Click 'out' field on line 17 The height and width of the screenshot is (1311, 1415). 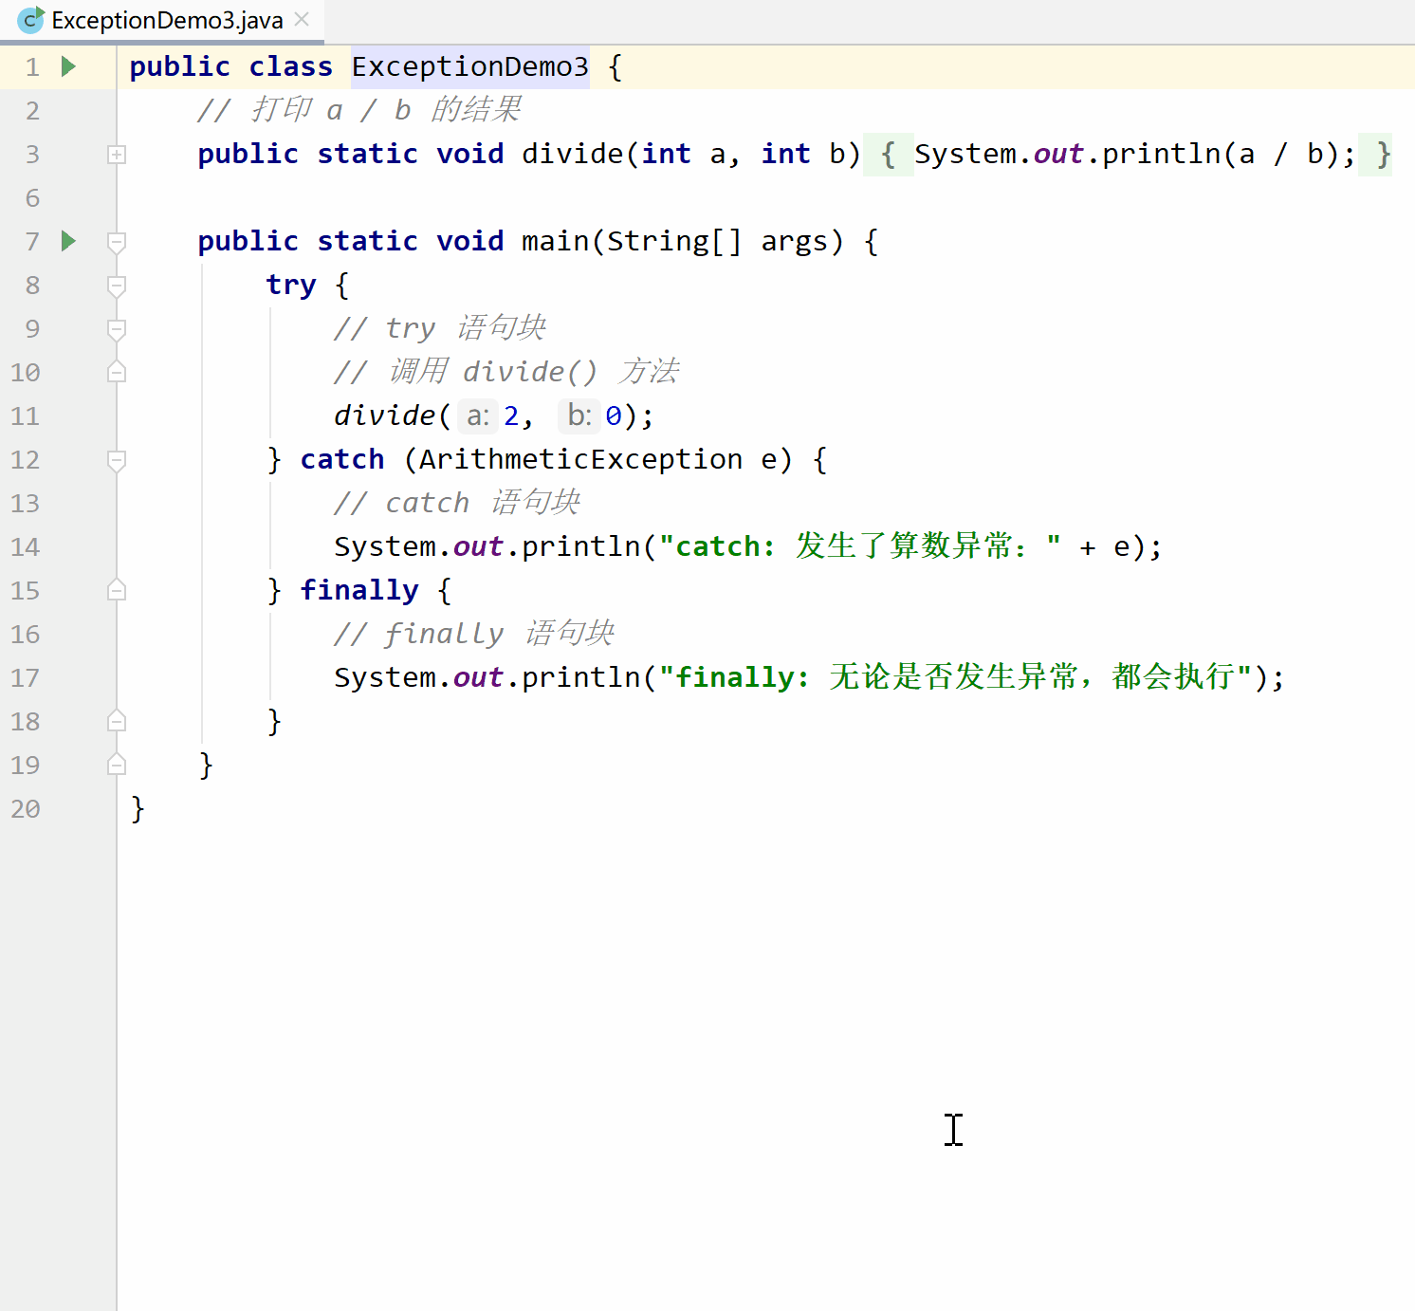click(x=478, y=677)
